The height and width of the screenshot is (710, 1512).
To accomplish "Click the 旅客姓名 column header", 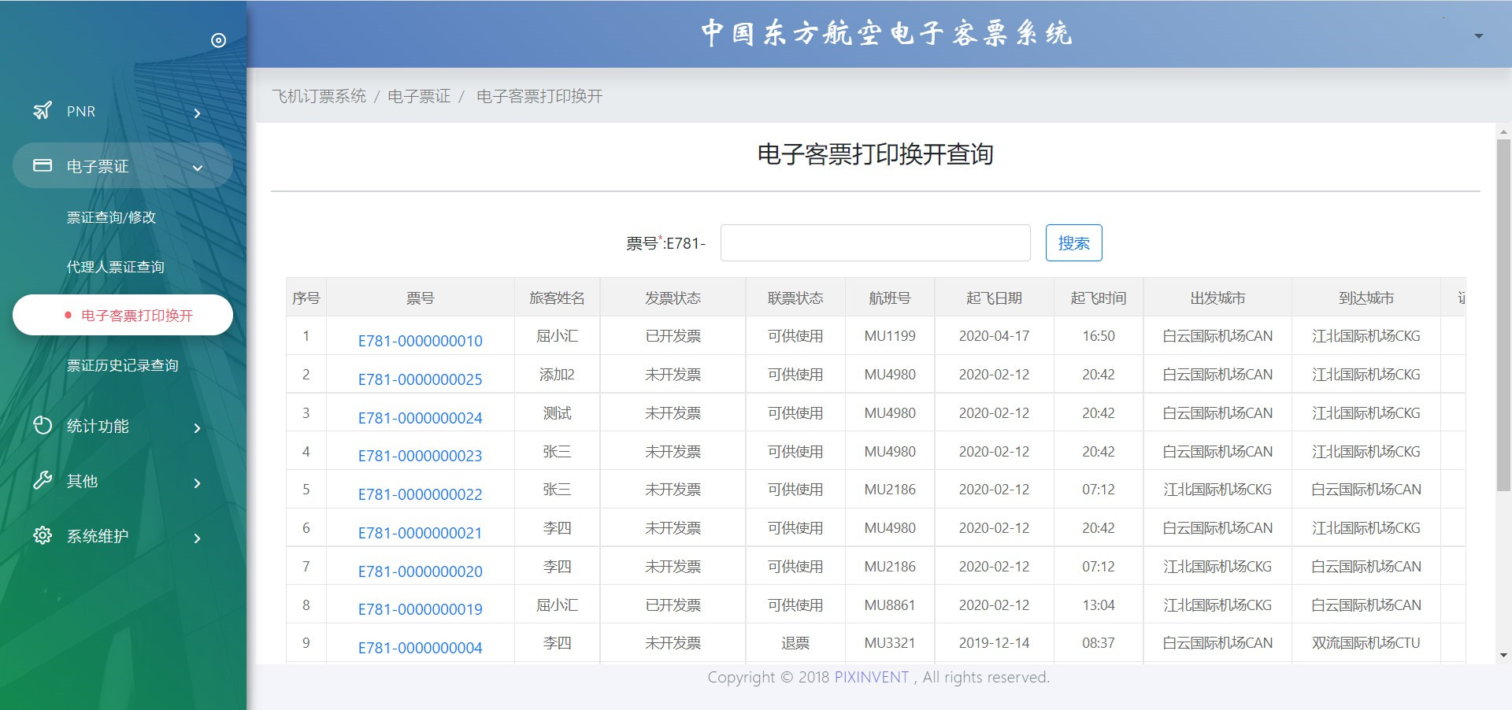I will [x=557, y=298].
